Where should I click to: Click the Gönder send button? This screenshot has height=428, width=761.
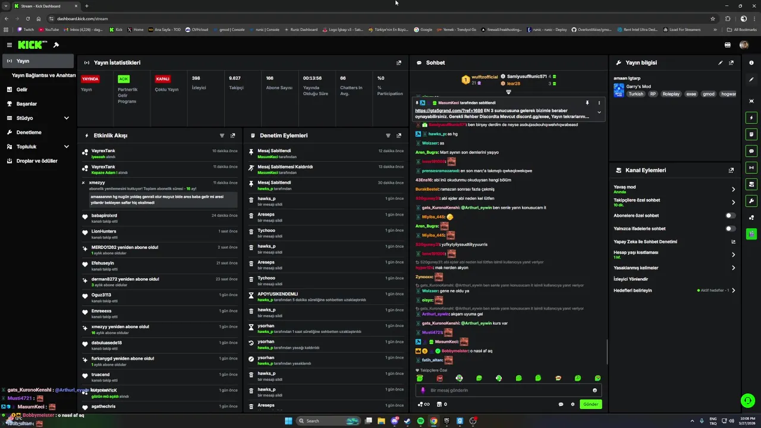pos(590,404)
